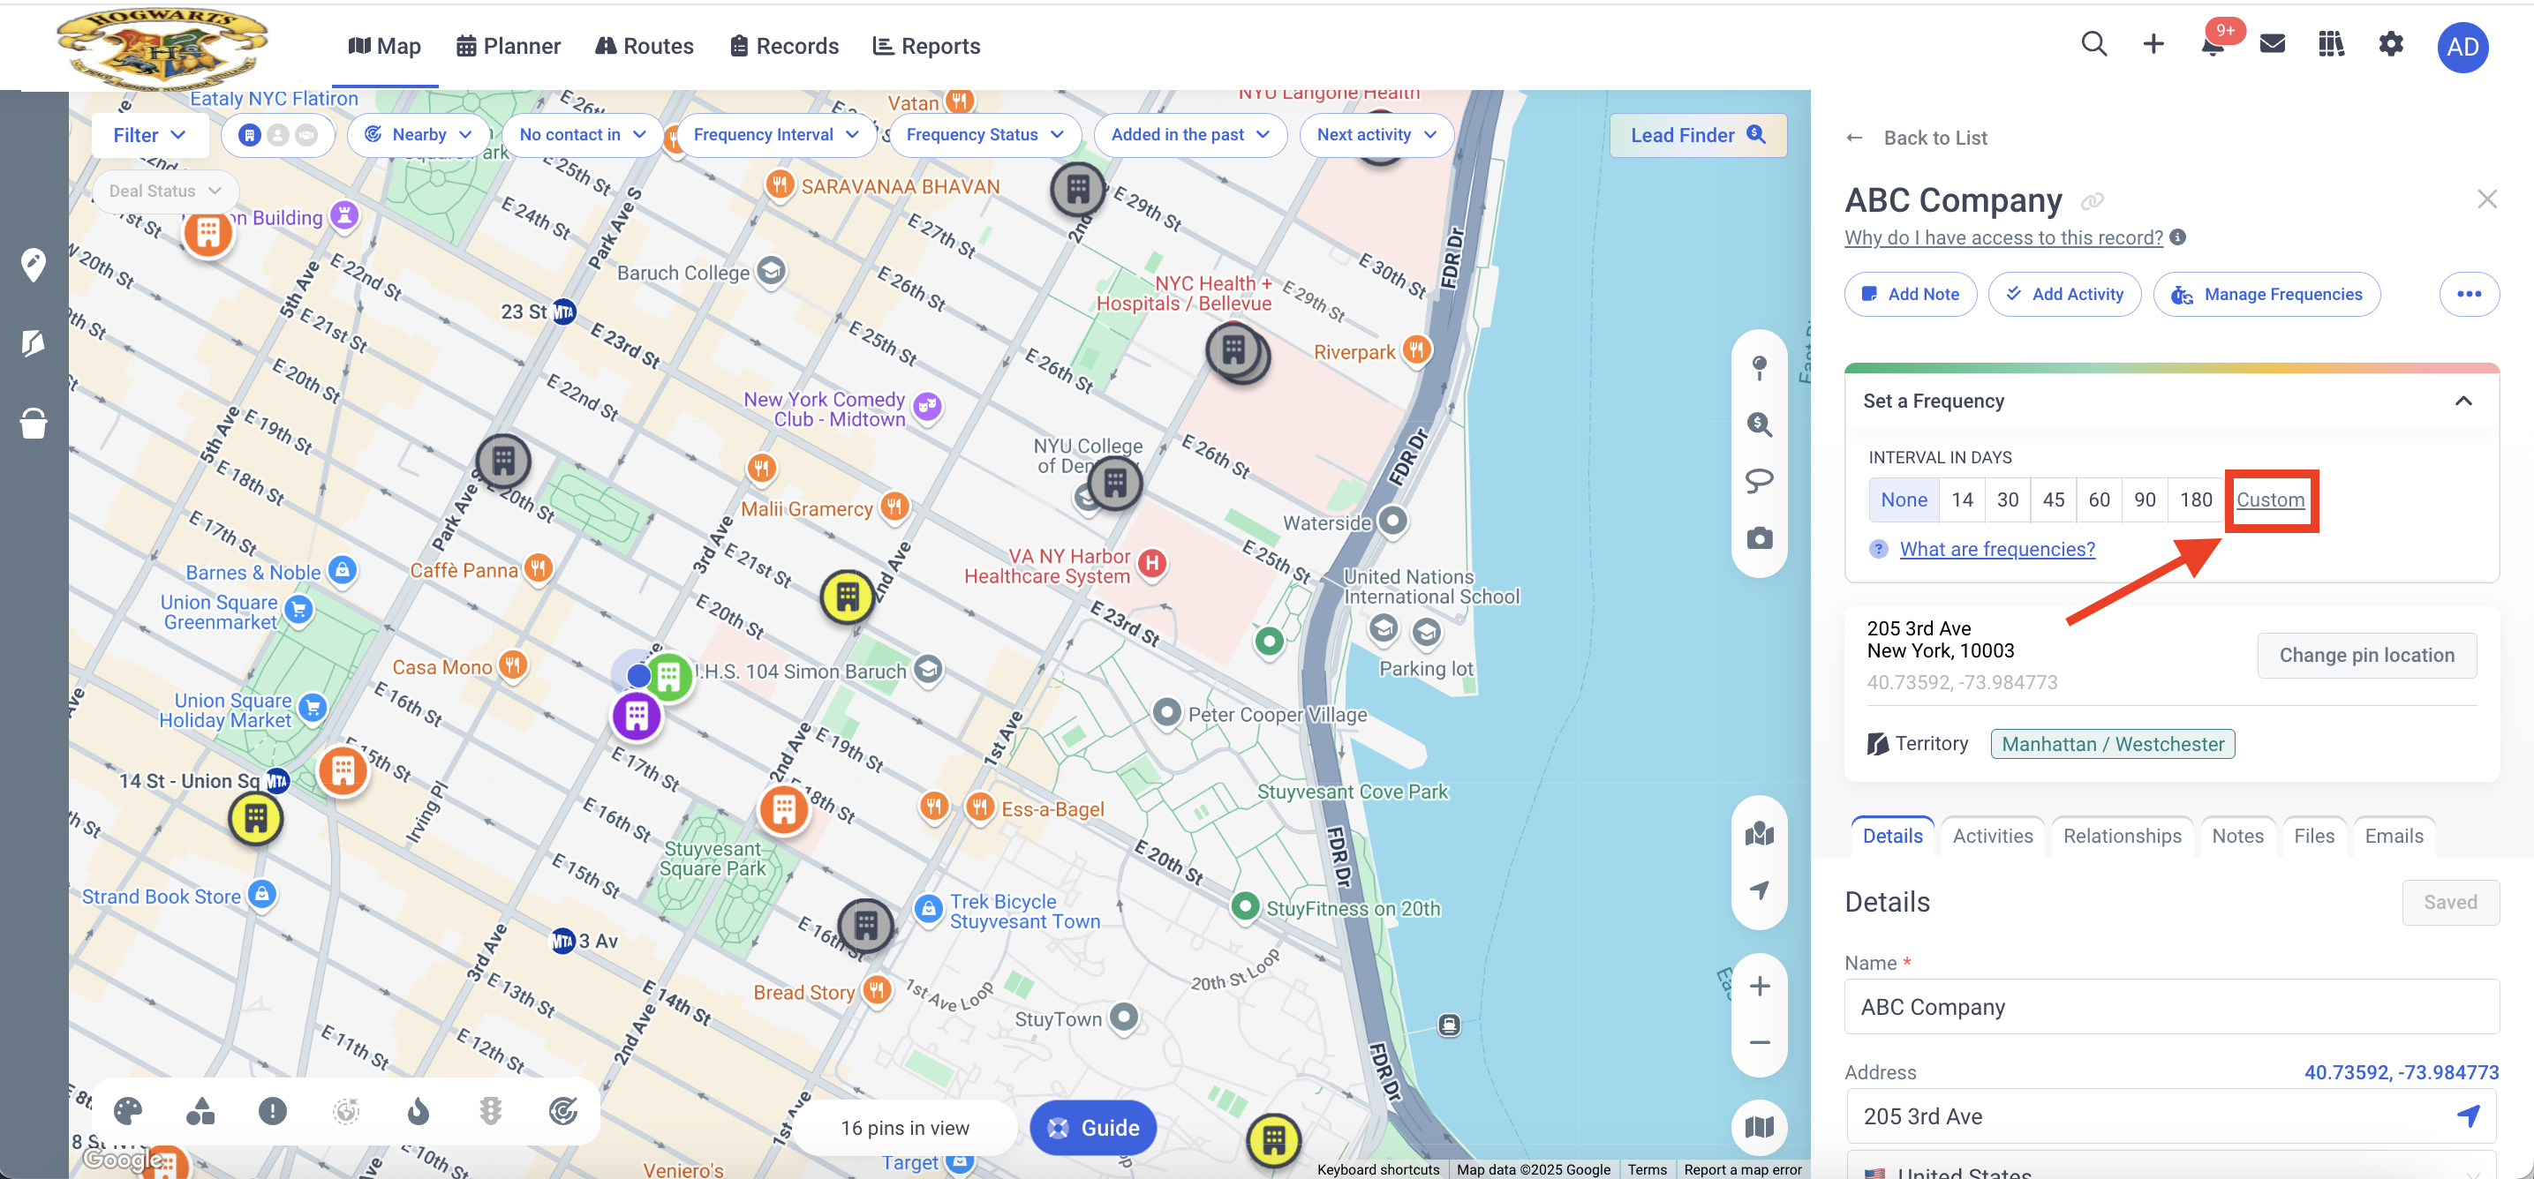
Task: Open the Frequency Status dropdown
Action: [984, 135]
